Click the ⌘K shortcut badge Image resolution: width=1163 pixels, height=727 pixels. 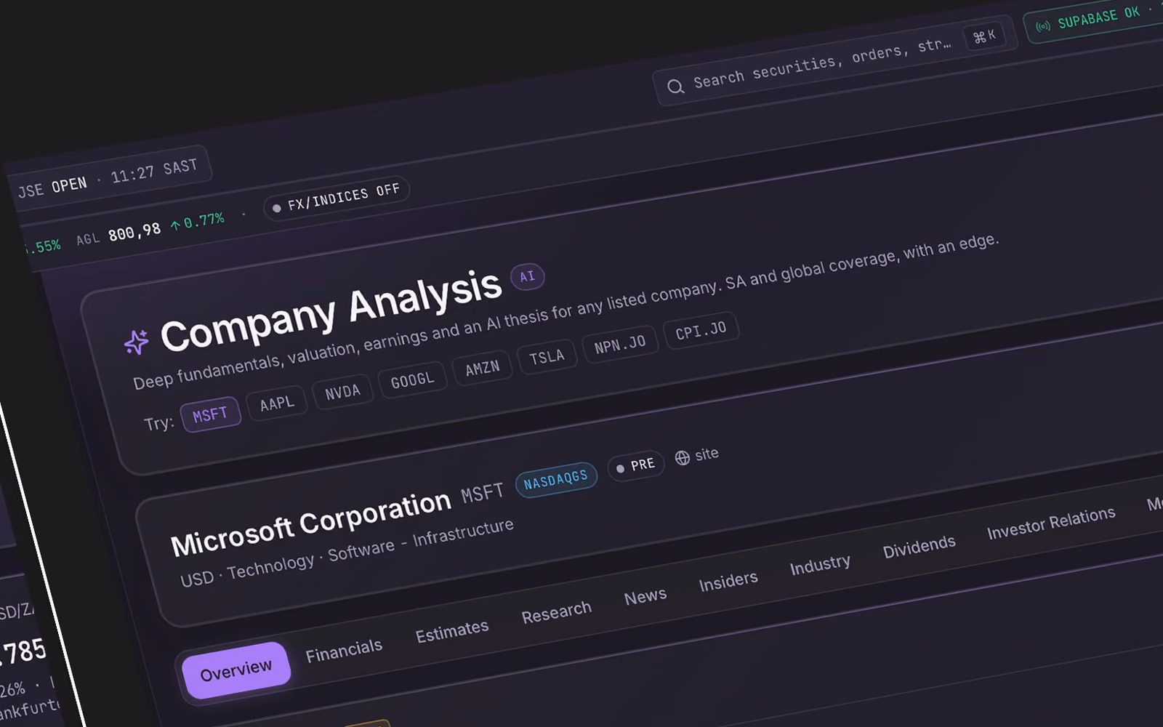[x=984, y=36]
